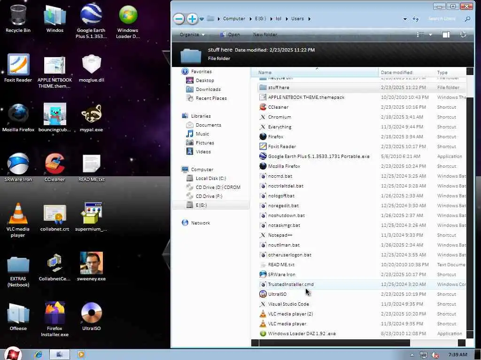Select CD Drive (D:) CDROM
Image resolution: width=481 pixels, height=360 pixels.
click(x=218, y=187)
